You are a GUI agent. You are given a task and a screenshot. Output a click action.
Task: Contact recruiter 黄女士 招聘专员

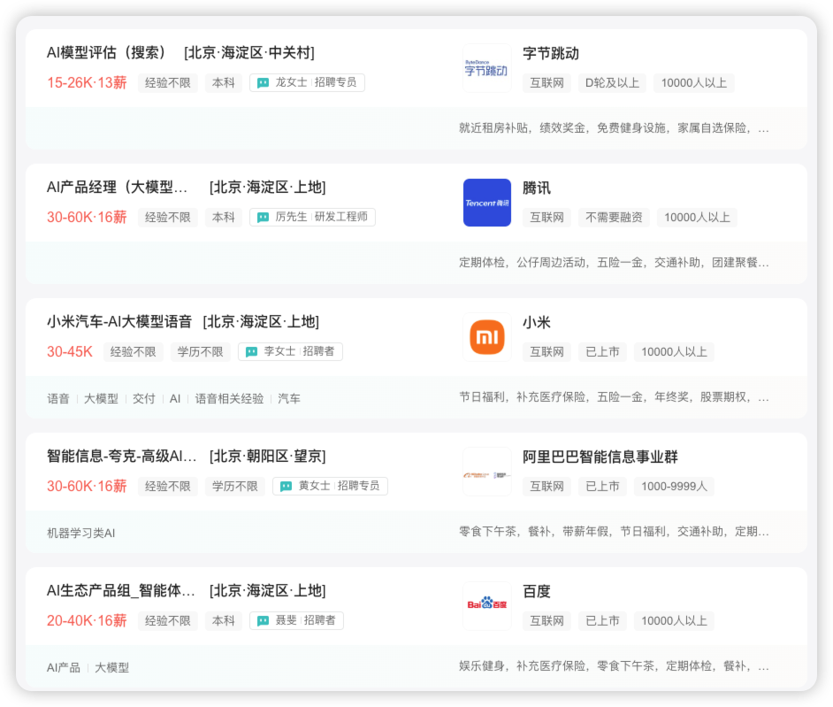tap(330, 486)
